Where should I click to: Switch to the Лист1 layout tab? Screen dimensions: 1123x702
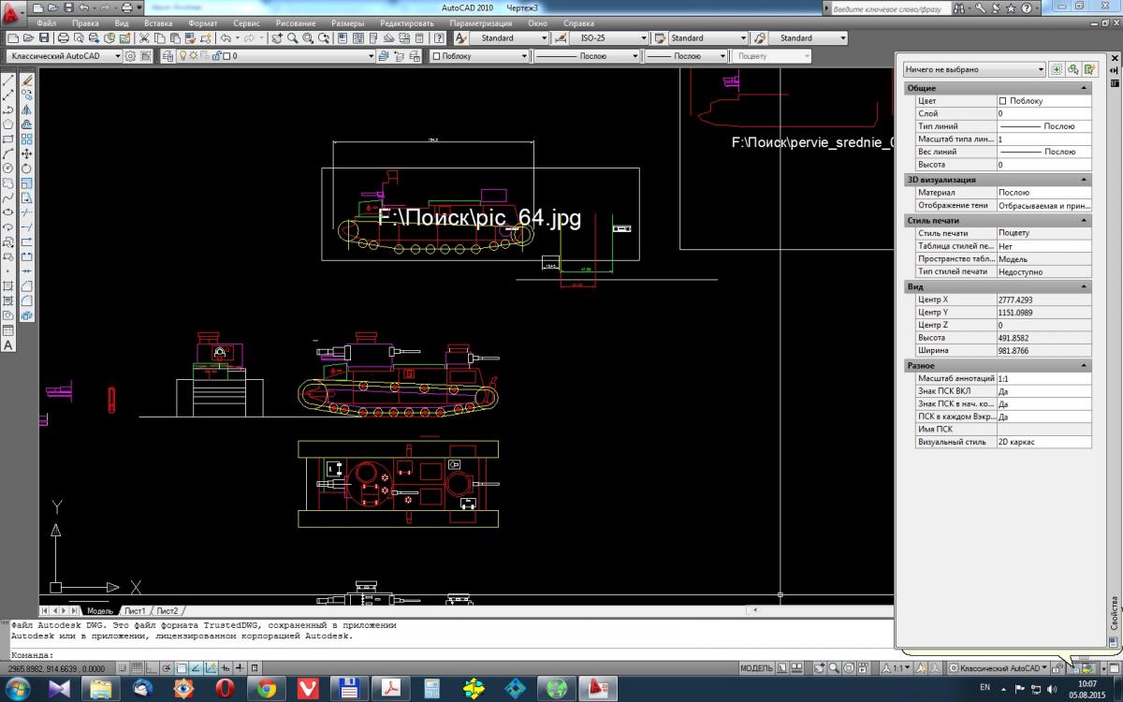coord(135,610)
